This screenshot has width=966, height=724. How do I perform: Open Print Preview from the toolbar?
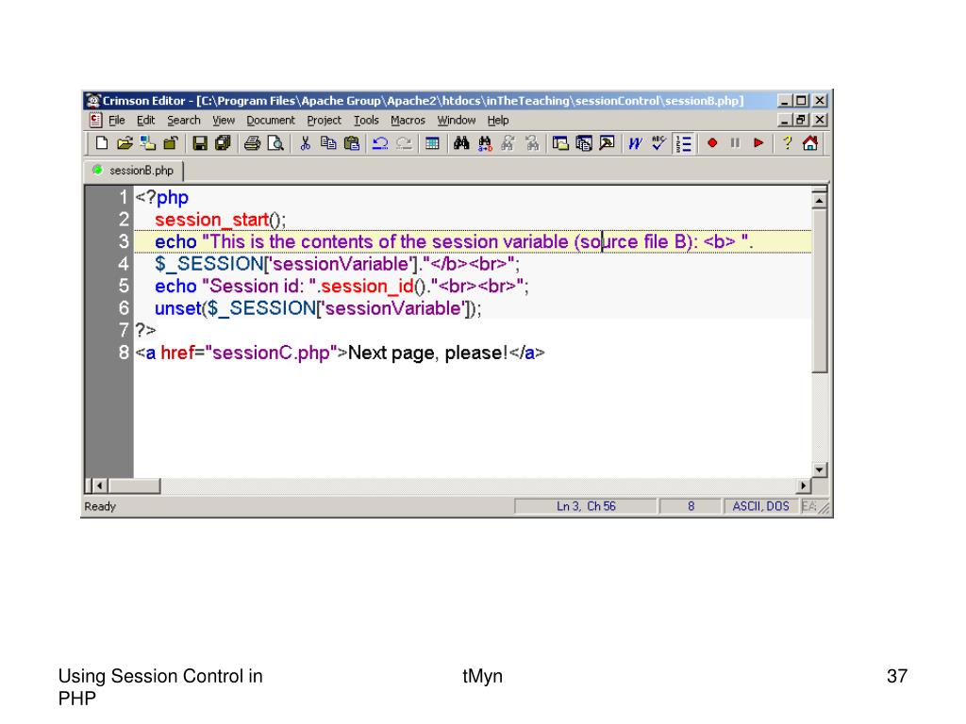click(275, 144)
